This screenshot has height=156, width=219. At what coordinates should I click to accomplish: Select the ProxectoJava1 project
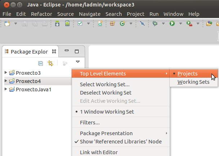tap(30, 90)
